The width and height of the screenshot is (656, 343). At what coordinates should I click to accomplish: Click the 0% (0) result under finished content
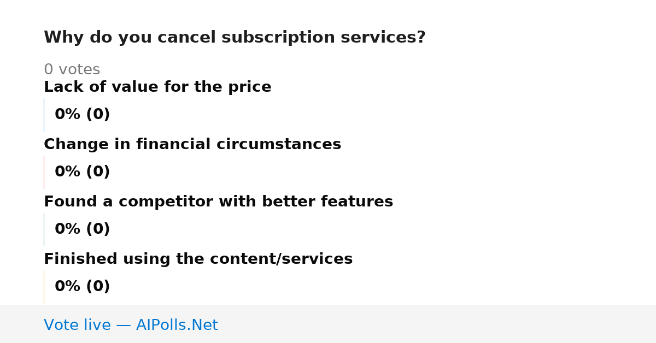coord(82,287)
